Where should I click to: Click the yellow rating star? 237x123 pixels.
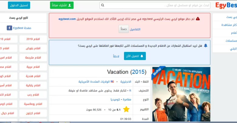[x=126, y=109]
